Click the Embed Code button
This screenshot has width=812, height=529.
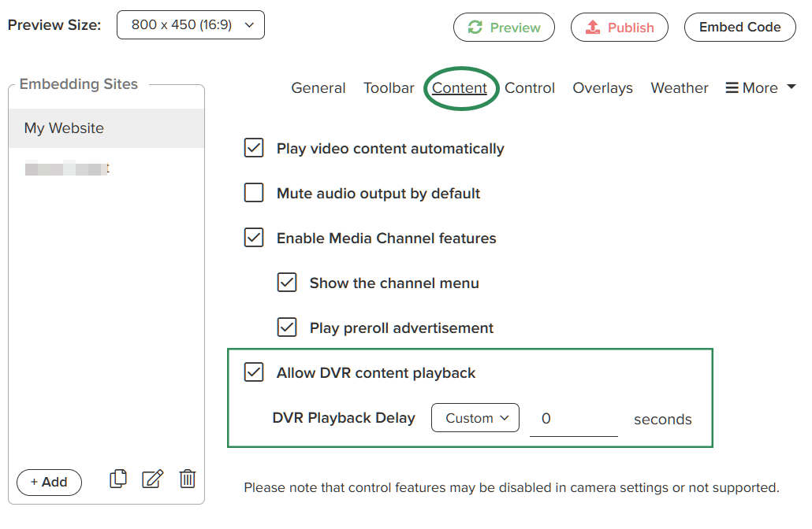pyautogui.click(x=739, y=27)
